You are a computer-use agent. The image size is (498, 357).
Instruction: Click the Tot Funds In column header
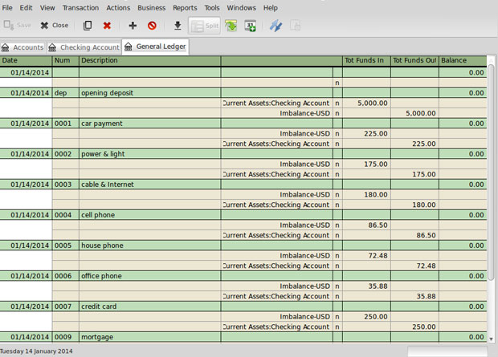tap(366, 60)
